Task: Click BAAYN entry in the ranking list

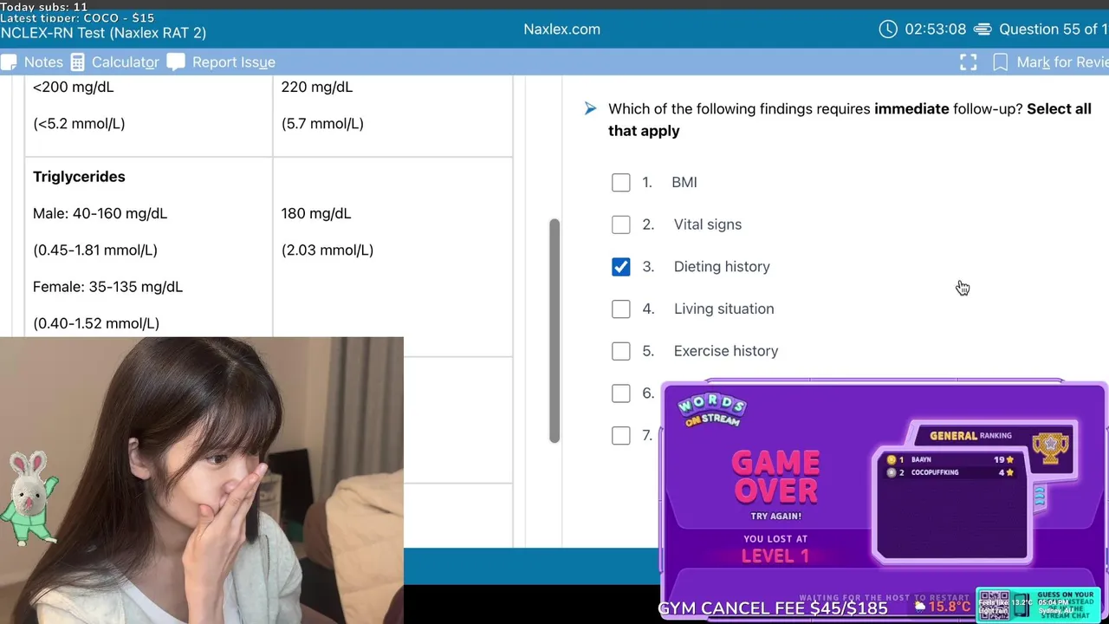Action: 950,459
